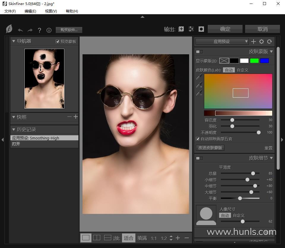Click the info circle icon
Screen dimensions: 285x248
[x=49, y=30]
